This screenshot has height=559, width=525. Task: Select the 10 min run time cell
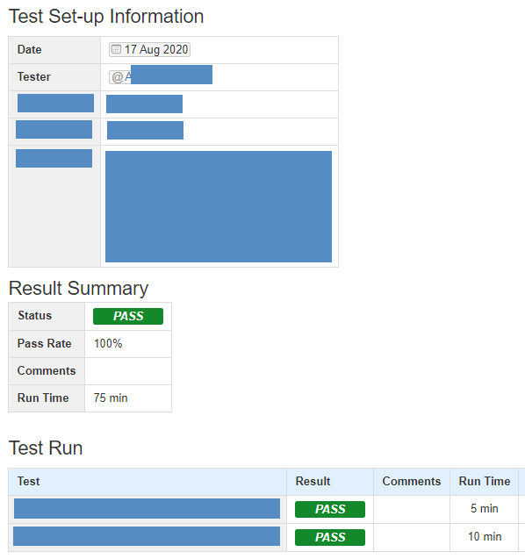(x=485, y=537)
